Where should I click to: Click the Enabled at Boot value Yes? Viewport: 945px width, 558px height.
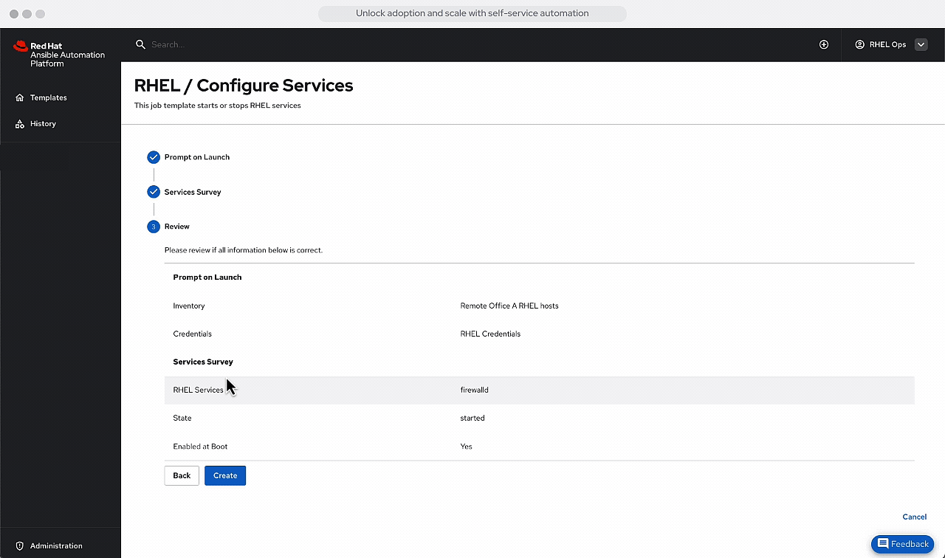(x=466, y=447)
